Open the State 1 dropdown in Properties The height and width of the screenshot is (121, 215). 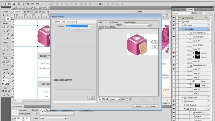(53, 118)
